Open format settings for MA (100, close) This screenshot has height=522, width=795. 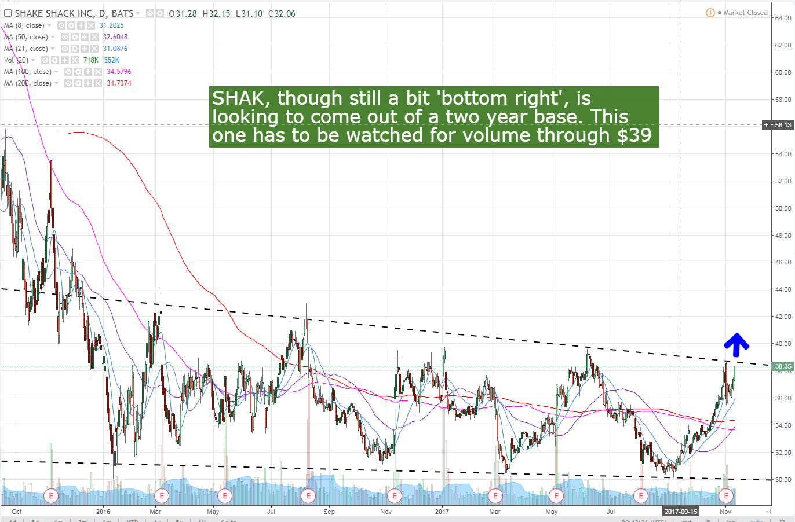click(x=78, y=72)
